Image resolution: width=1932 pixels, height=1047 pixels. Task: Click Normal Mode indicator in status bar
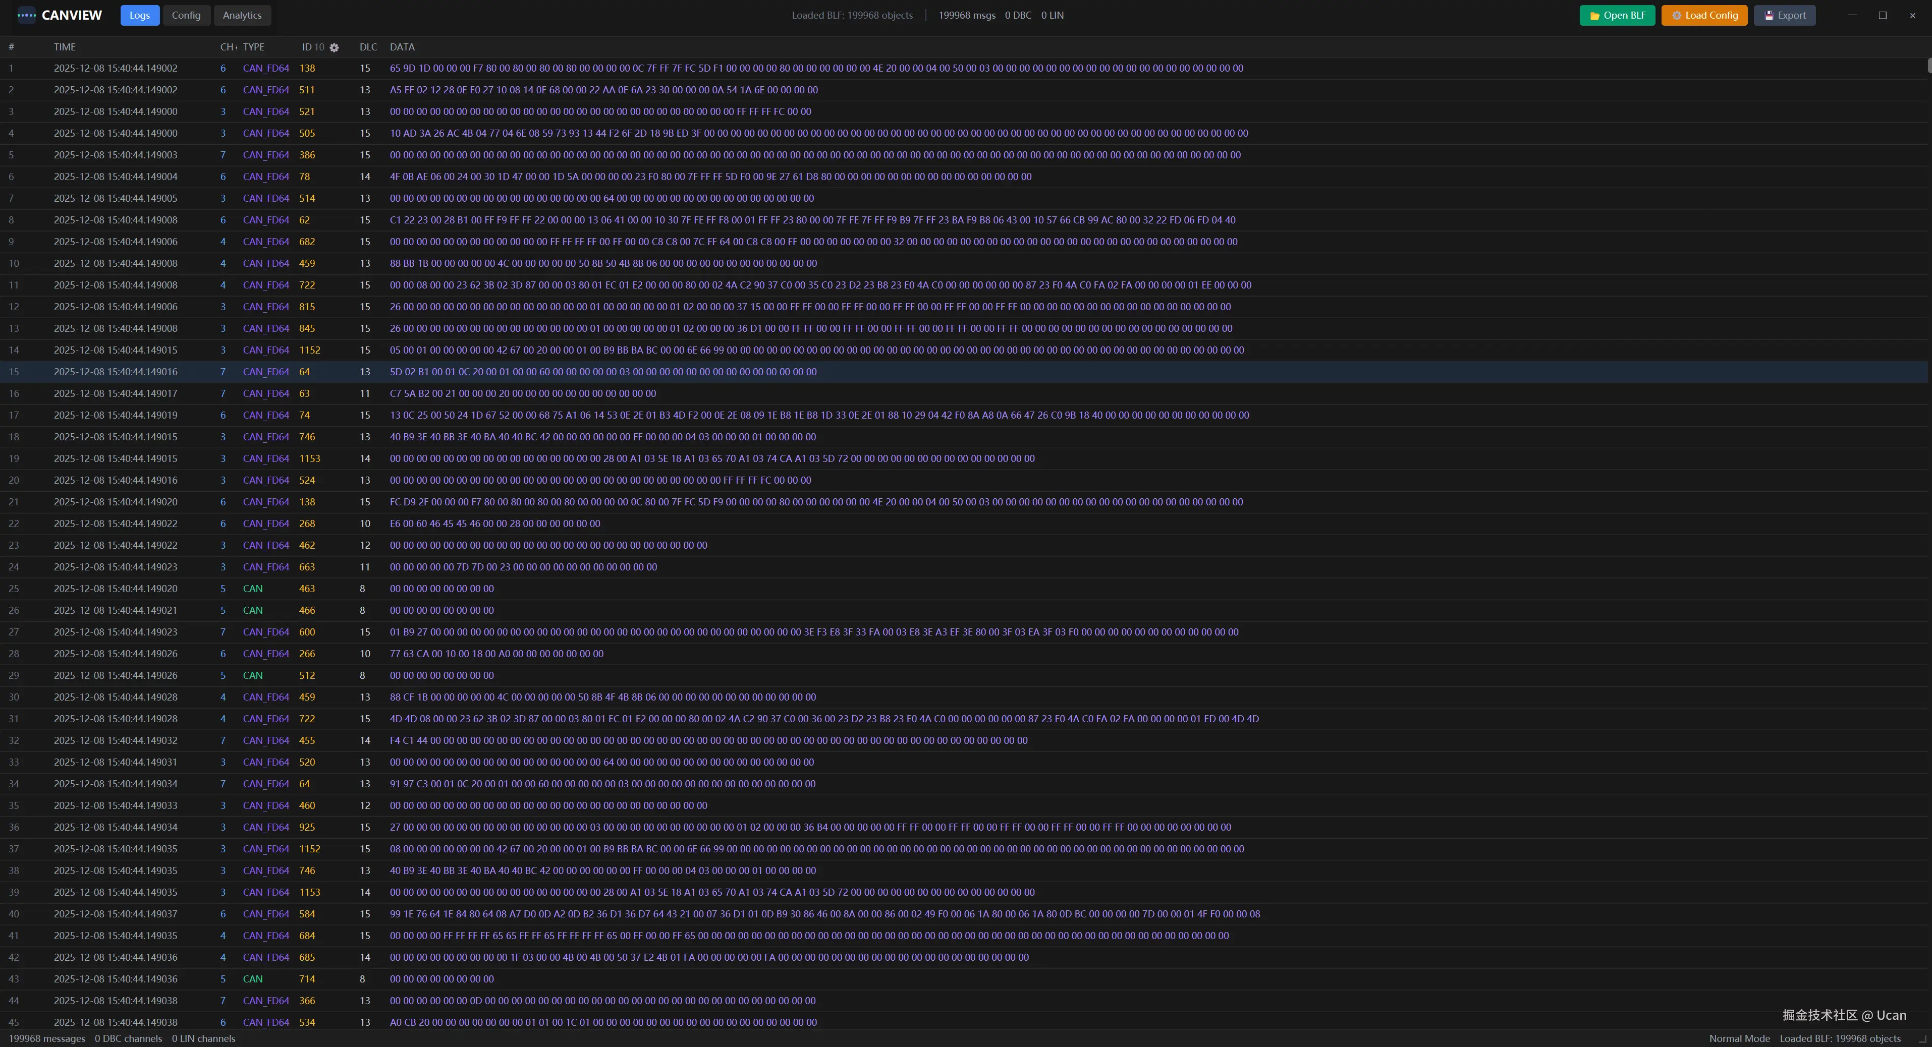(x=1739, y=1039)
